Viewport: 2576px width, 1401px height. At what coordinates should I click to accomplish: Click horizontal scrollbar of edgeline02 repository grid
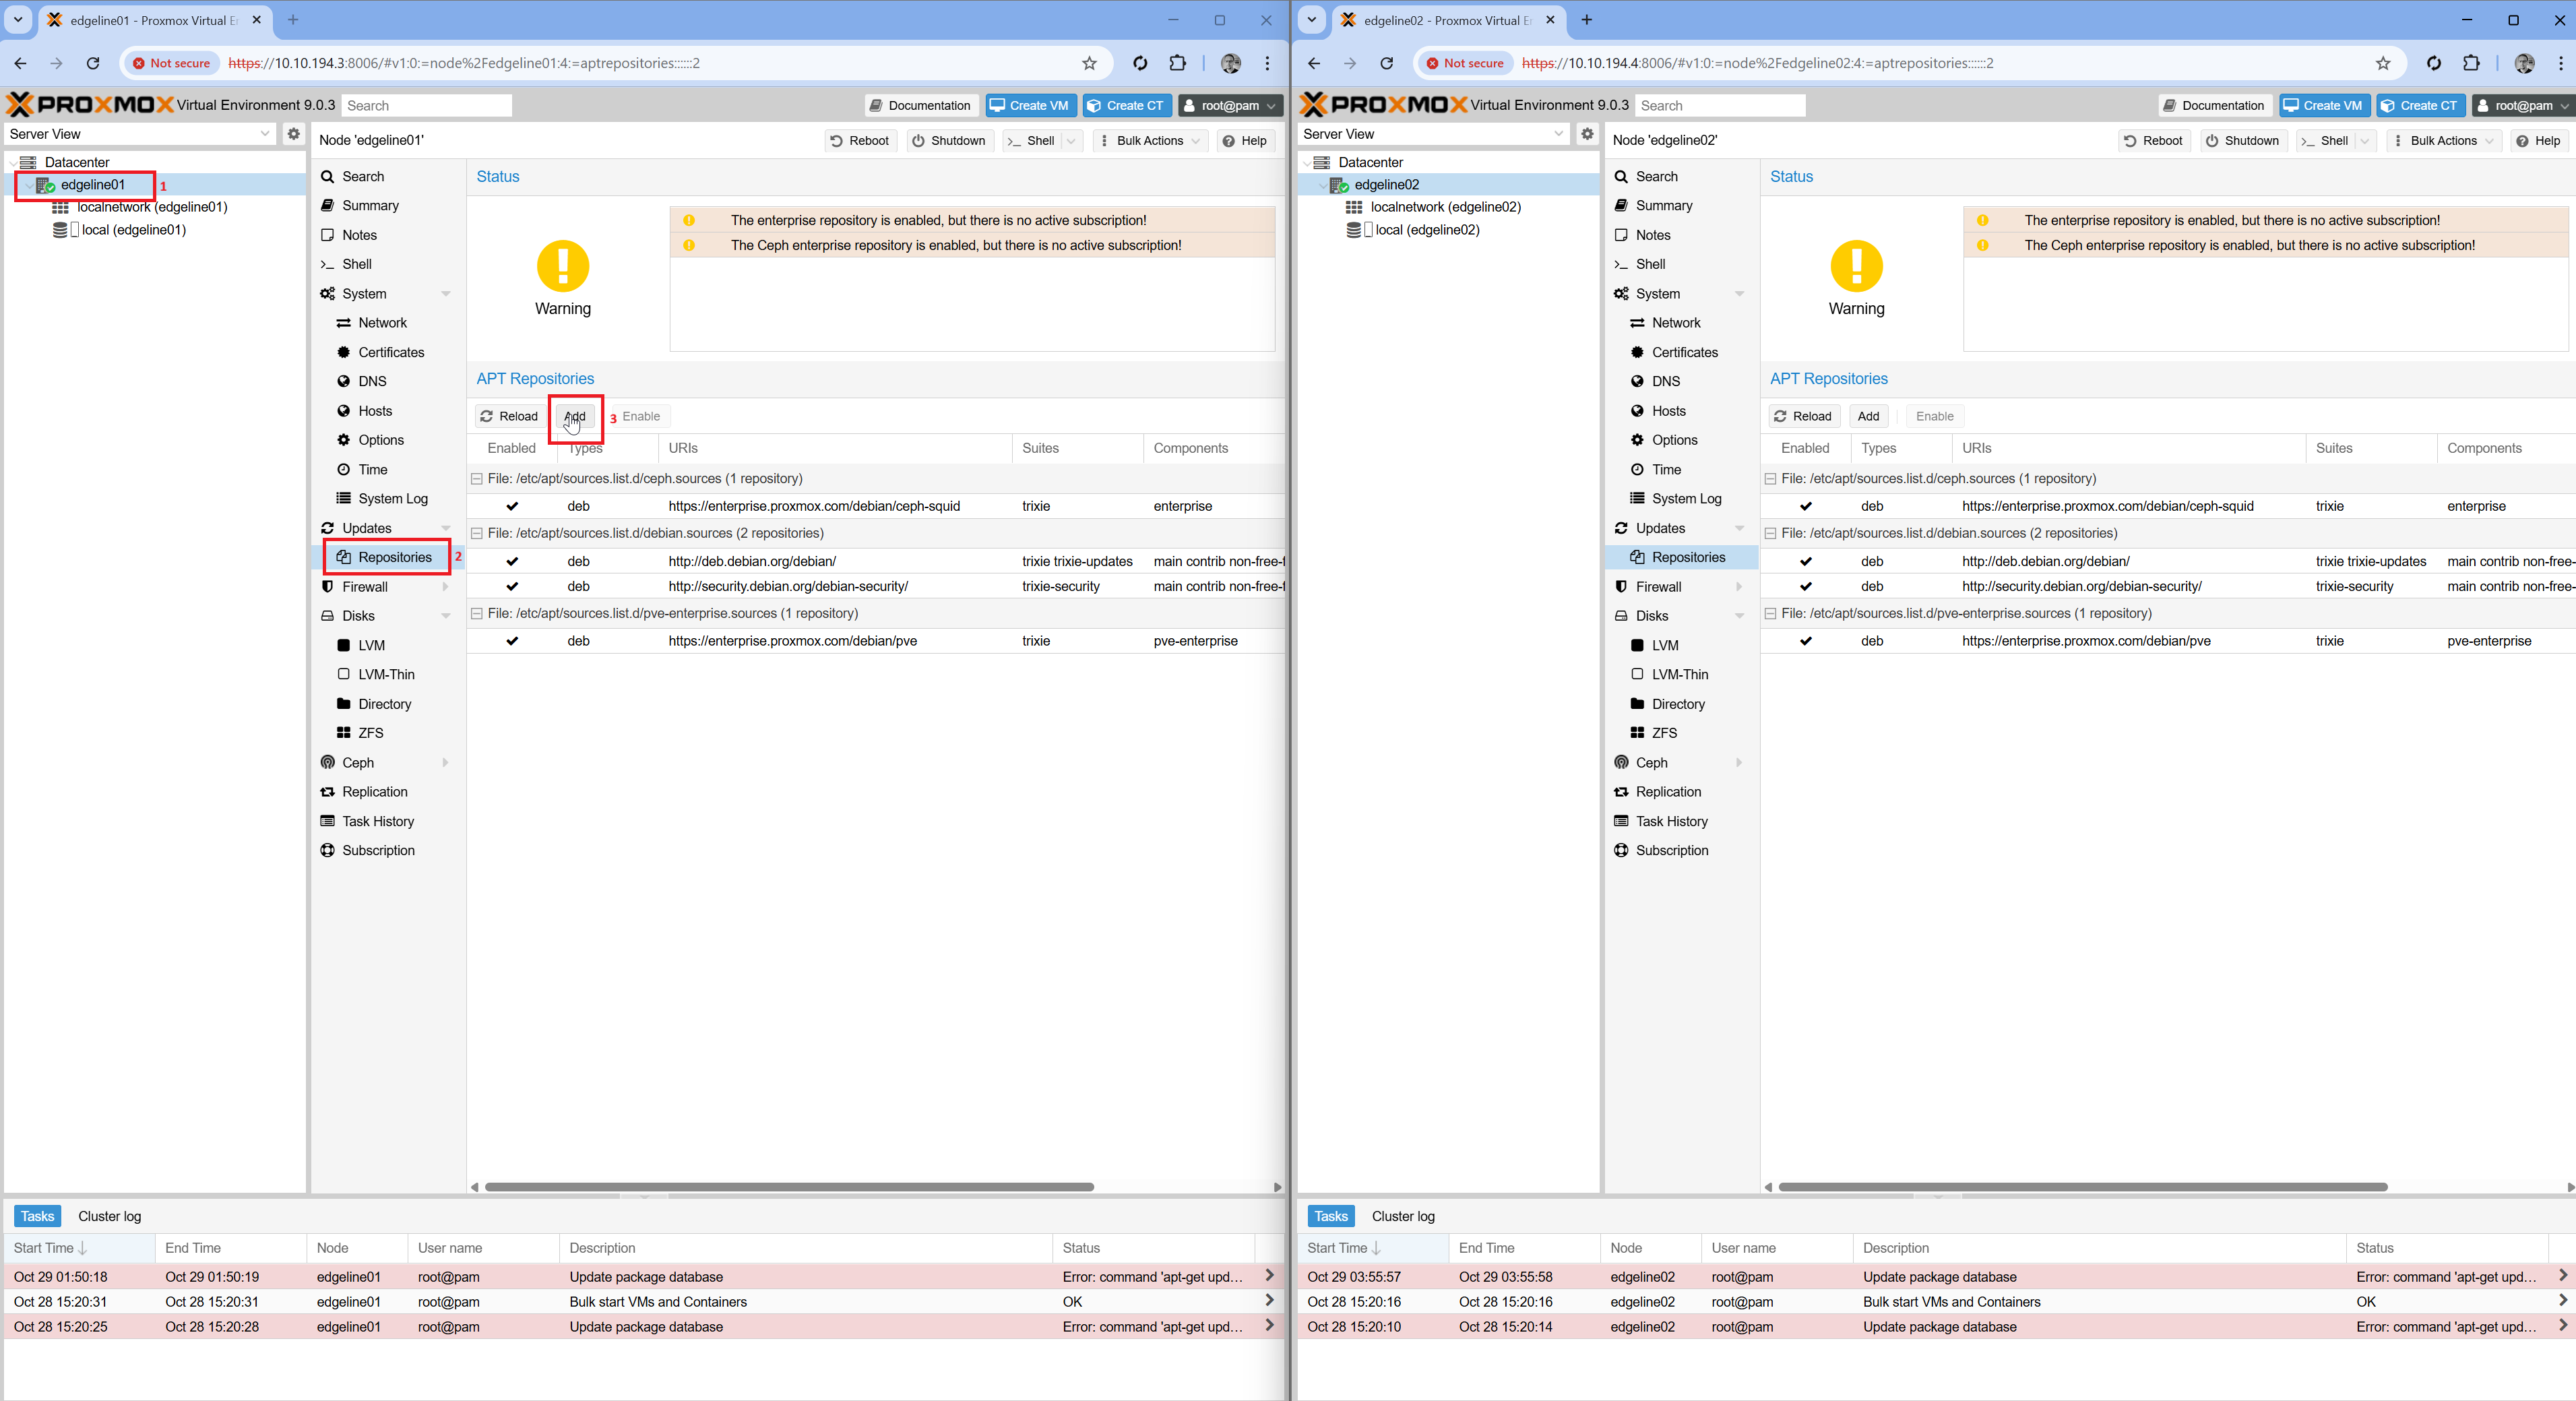[x=2083, y=1187]
